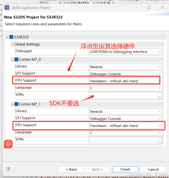Browse SDKs for Cortex-M7_0 ellipsis button
This screenshot has height=178, width=169.
[x=160, y=96]
